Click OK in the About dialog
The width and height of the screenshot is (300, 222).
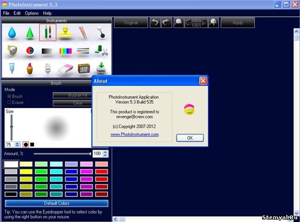190,138
